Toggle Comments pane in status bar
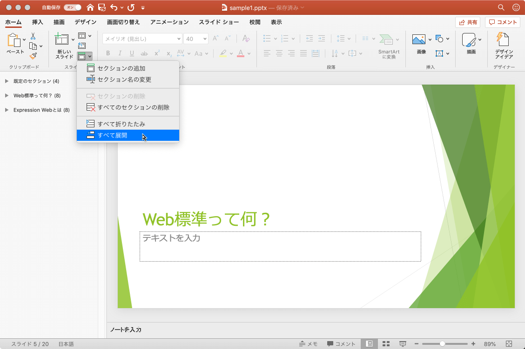 click(x=341, y=343)
